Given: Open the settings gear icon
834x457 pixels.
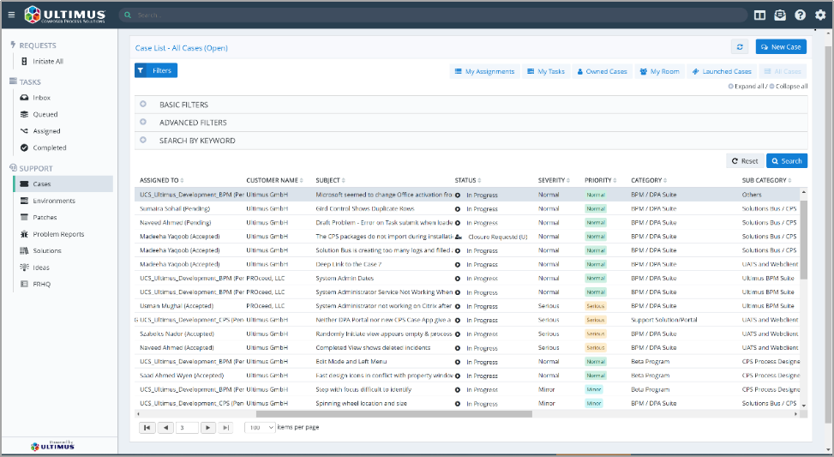Looking at the screenshot, I should [820, 15].
